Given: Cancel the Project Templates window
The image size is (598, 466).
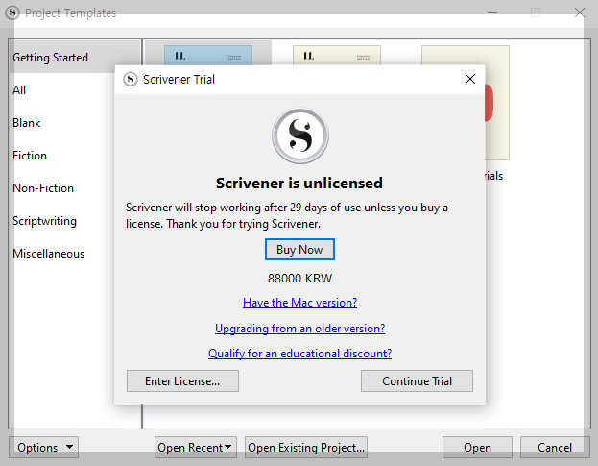Looking at the screenshot, I should 555,448.
